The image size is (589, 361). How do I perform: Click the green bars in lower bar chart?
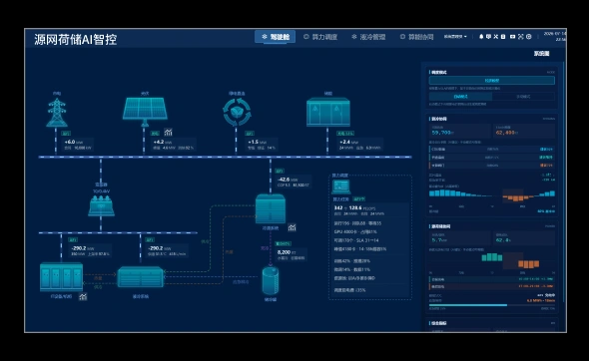492,257
